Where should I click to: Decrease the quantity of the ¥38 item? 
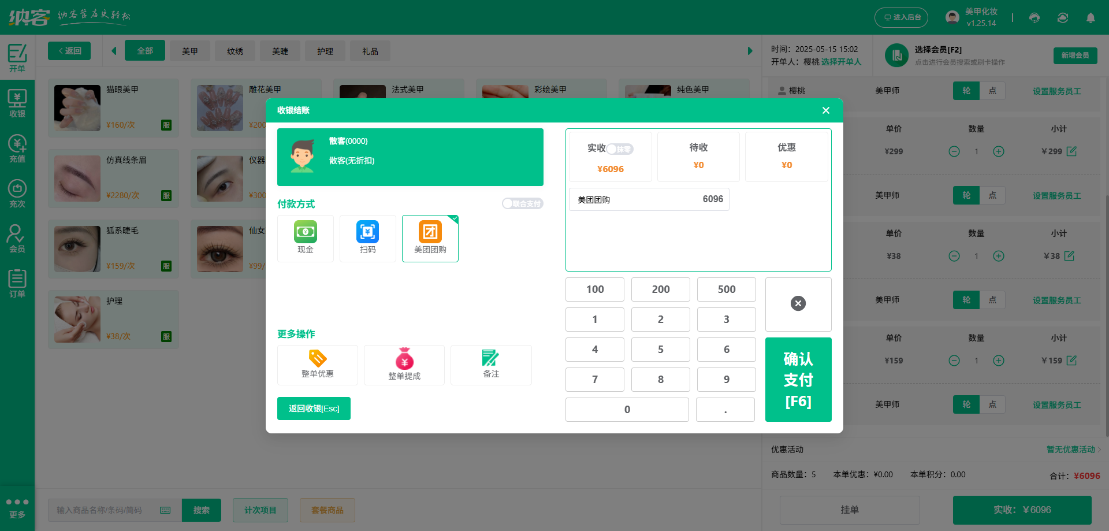(954, 256)
